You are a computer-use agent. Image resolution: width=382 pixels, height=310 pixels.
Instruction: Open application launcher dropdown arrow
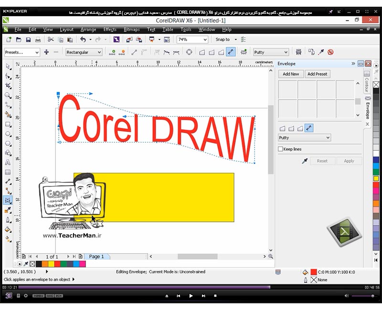159,40
